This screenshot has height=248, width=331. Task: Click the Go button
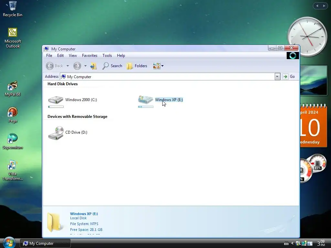coord(289,77)
